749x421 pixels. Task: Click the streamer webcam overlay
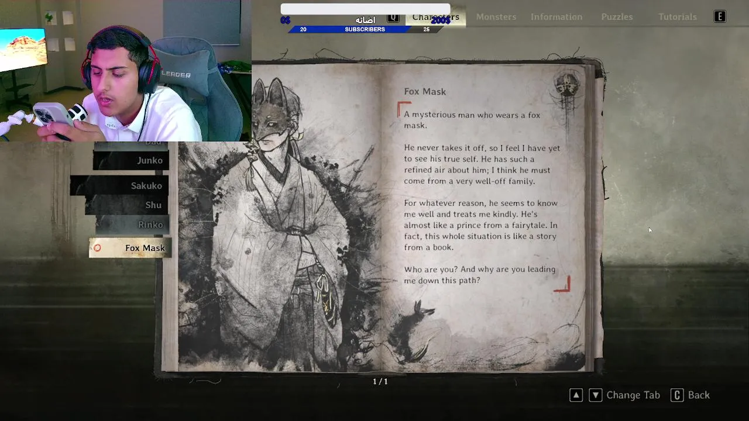[x=126, y=70]
